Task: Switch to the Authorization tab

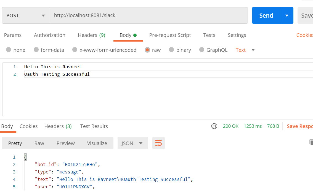Action: [49, 35]
